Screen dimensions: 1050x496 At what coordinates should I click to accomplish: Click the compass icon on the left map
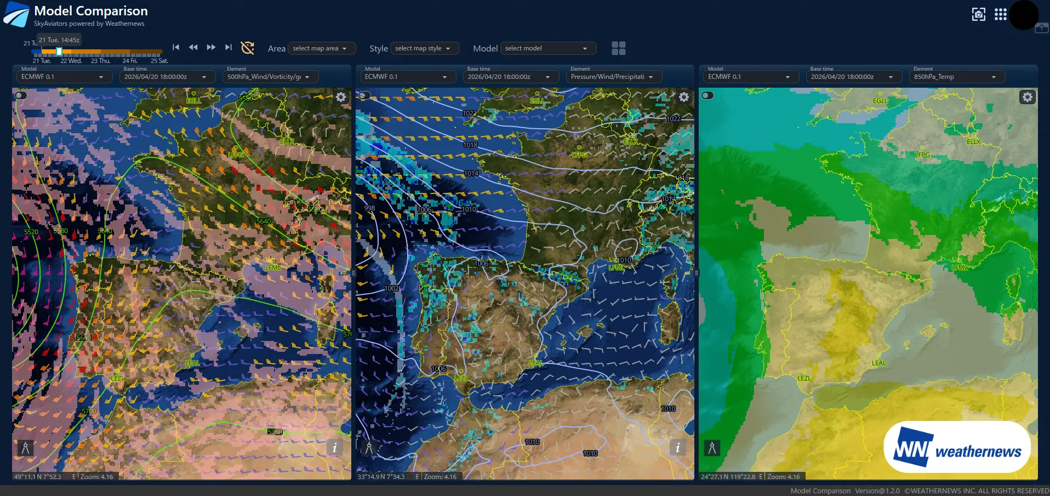tap(25, 447)
